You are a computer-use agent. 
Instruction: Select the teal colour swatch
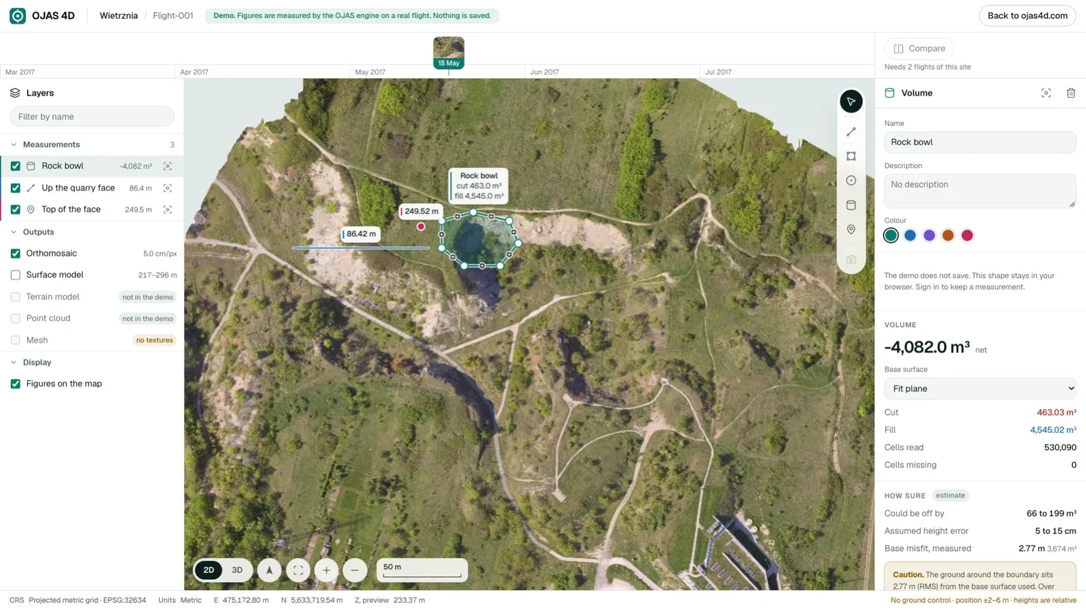click(891, 235)
